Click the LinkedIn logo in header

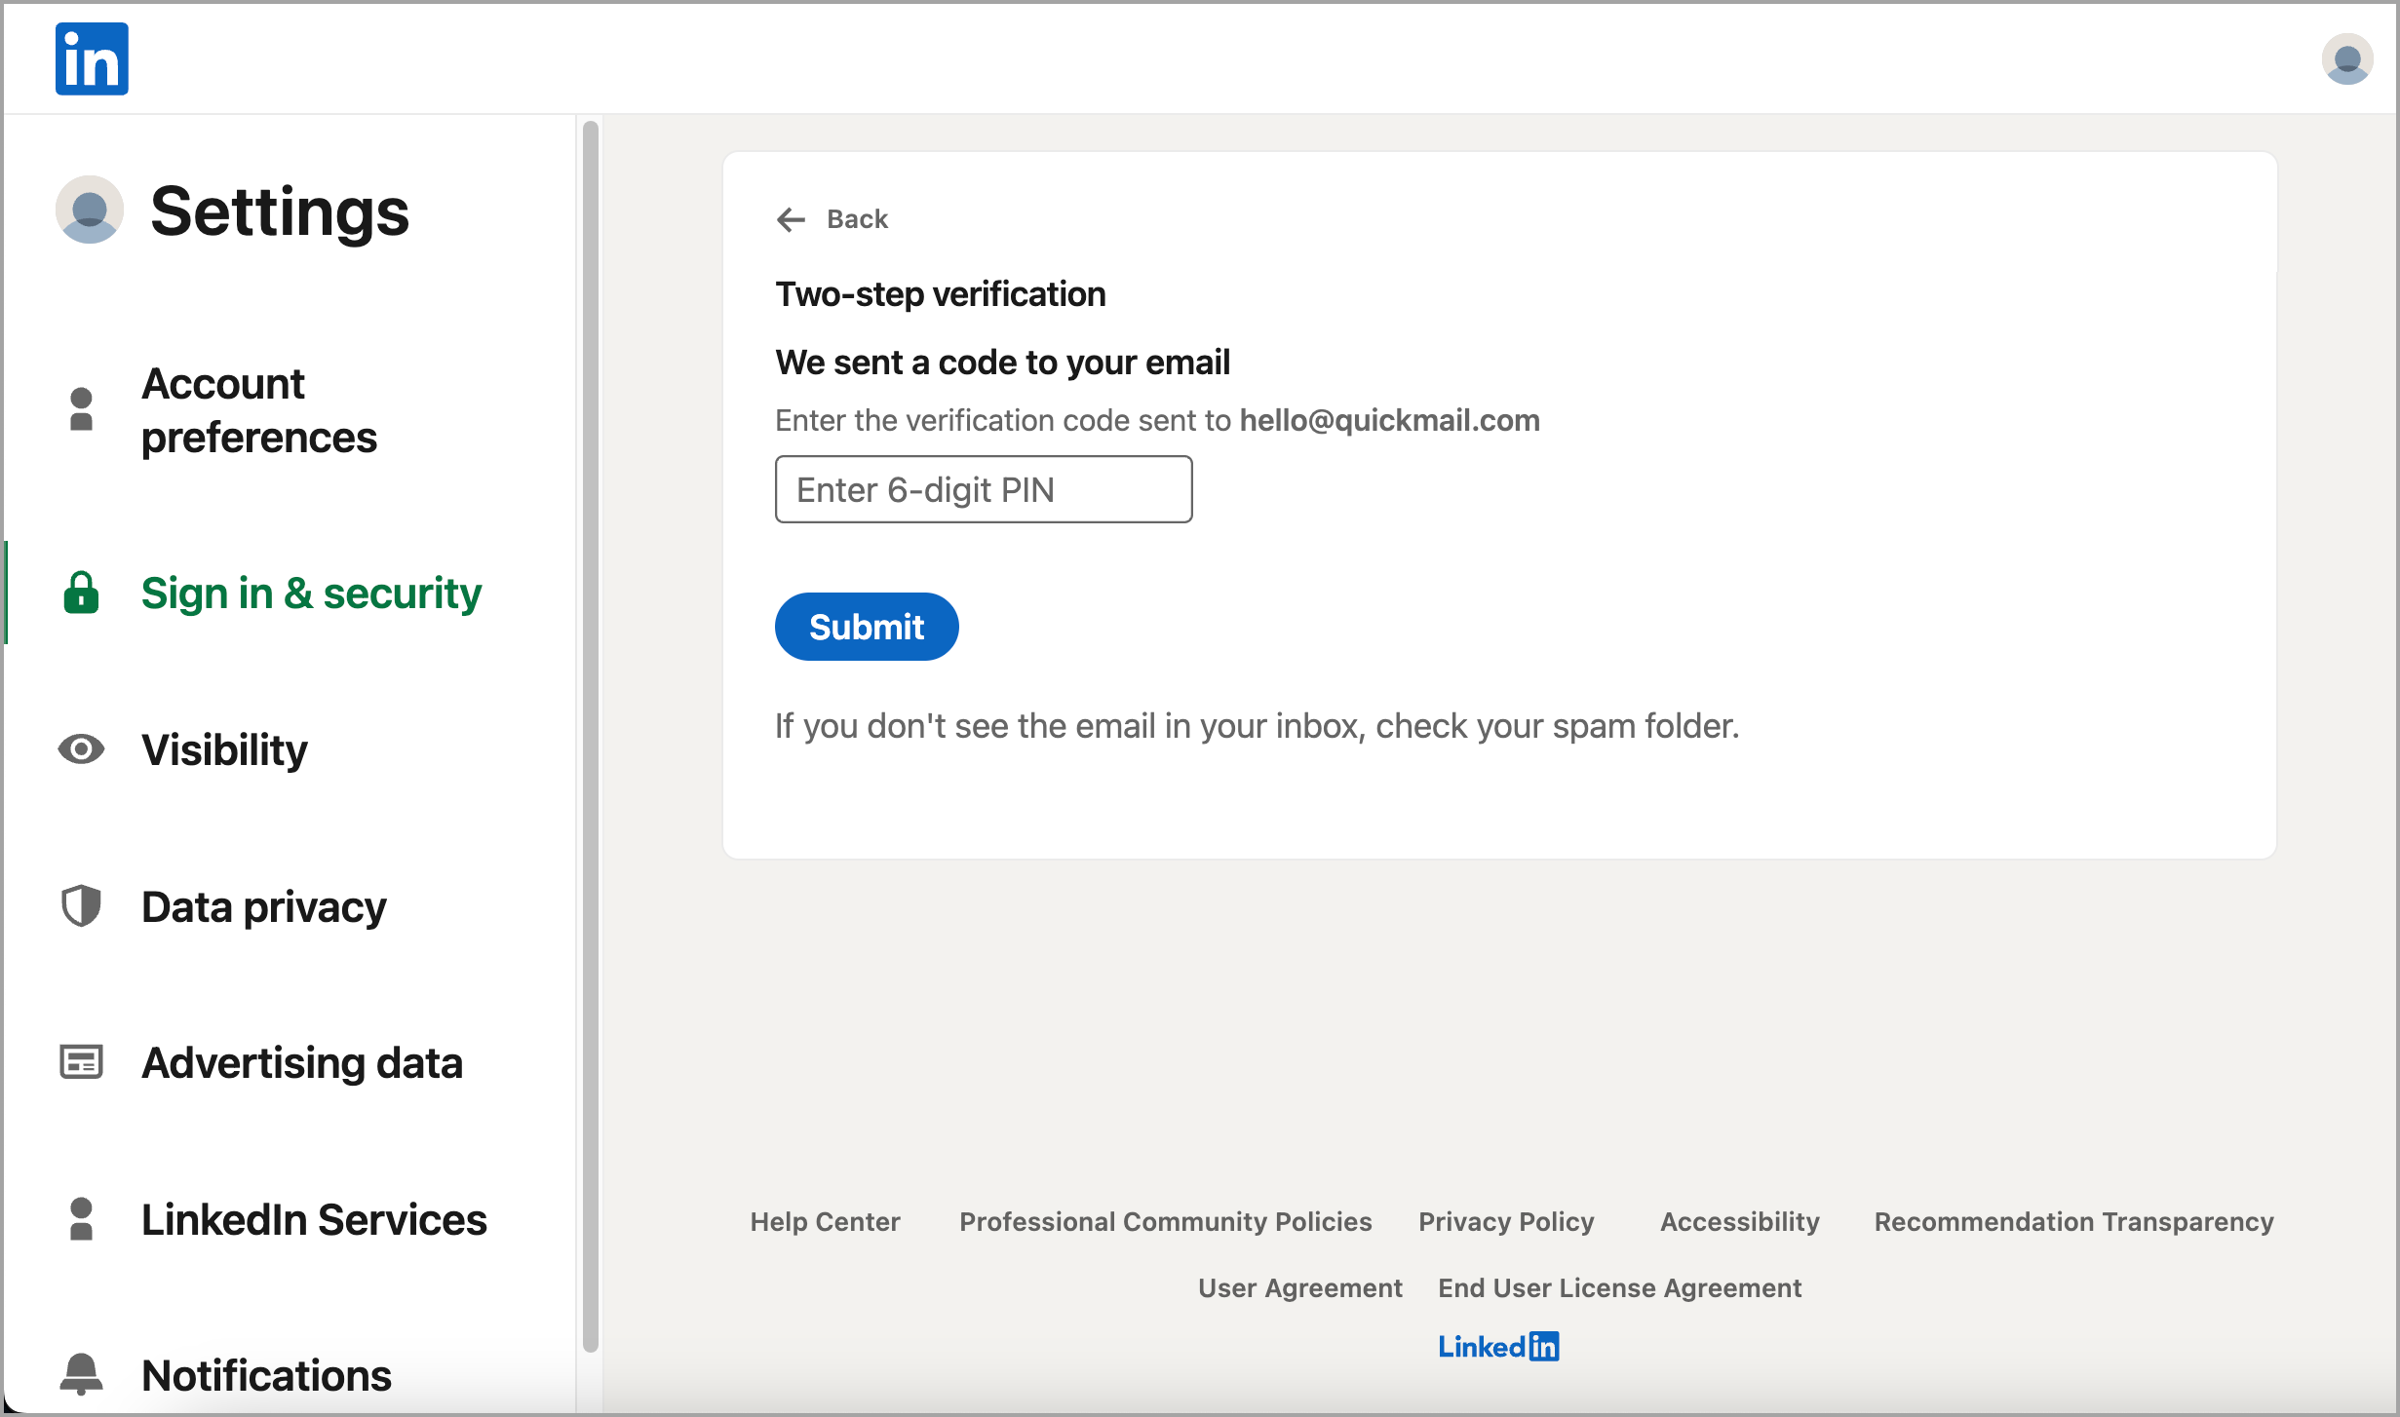[x=92, y=58]
